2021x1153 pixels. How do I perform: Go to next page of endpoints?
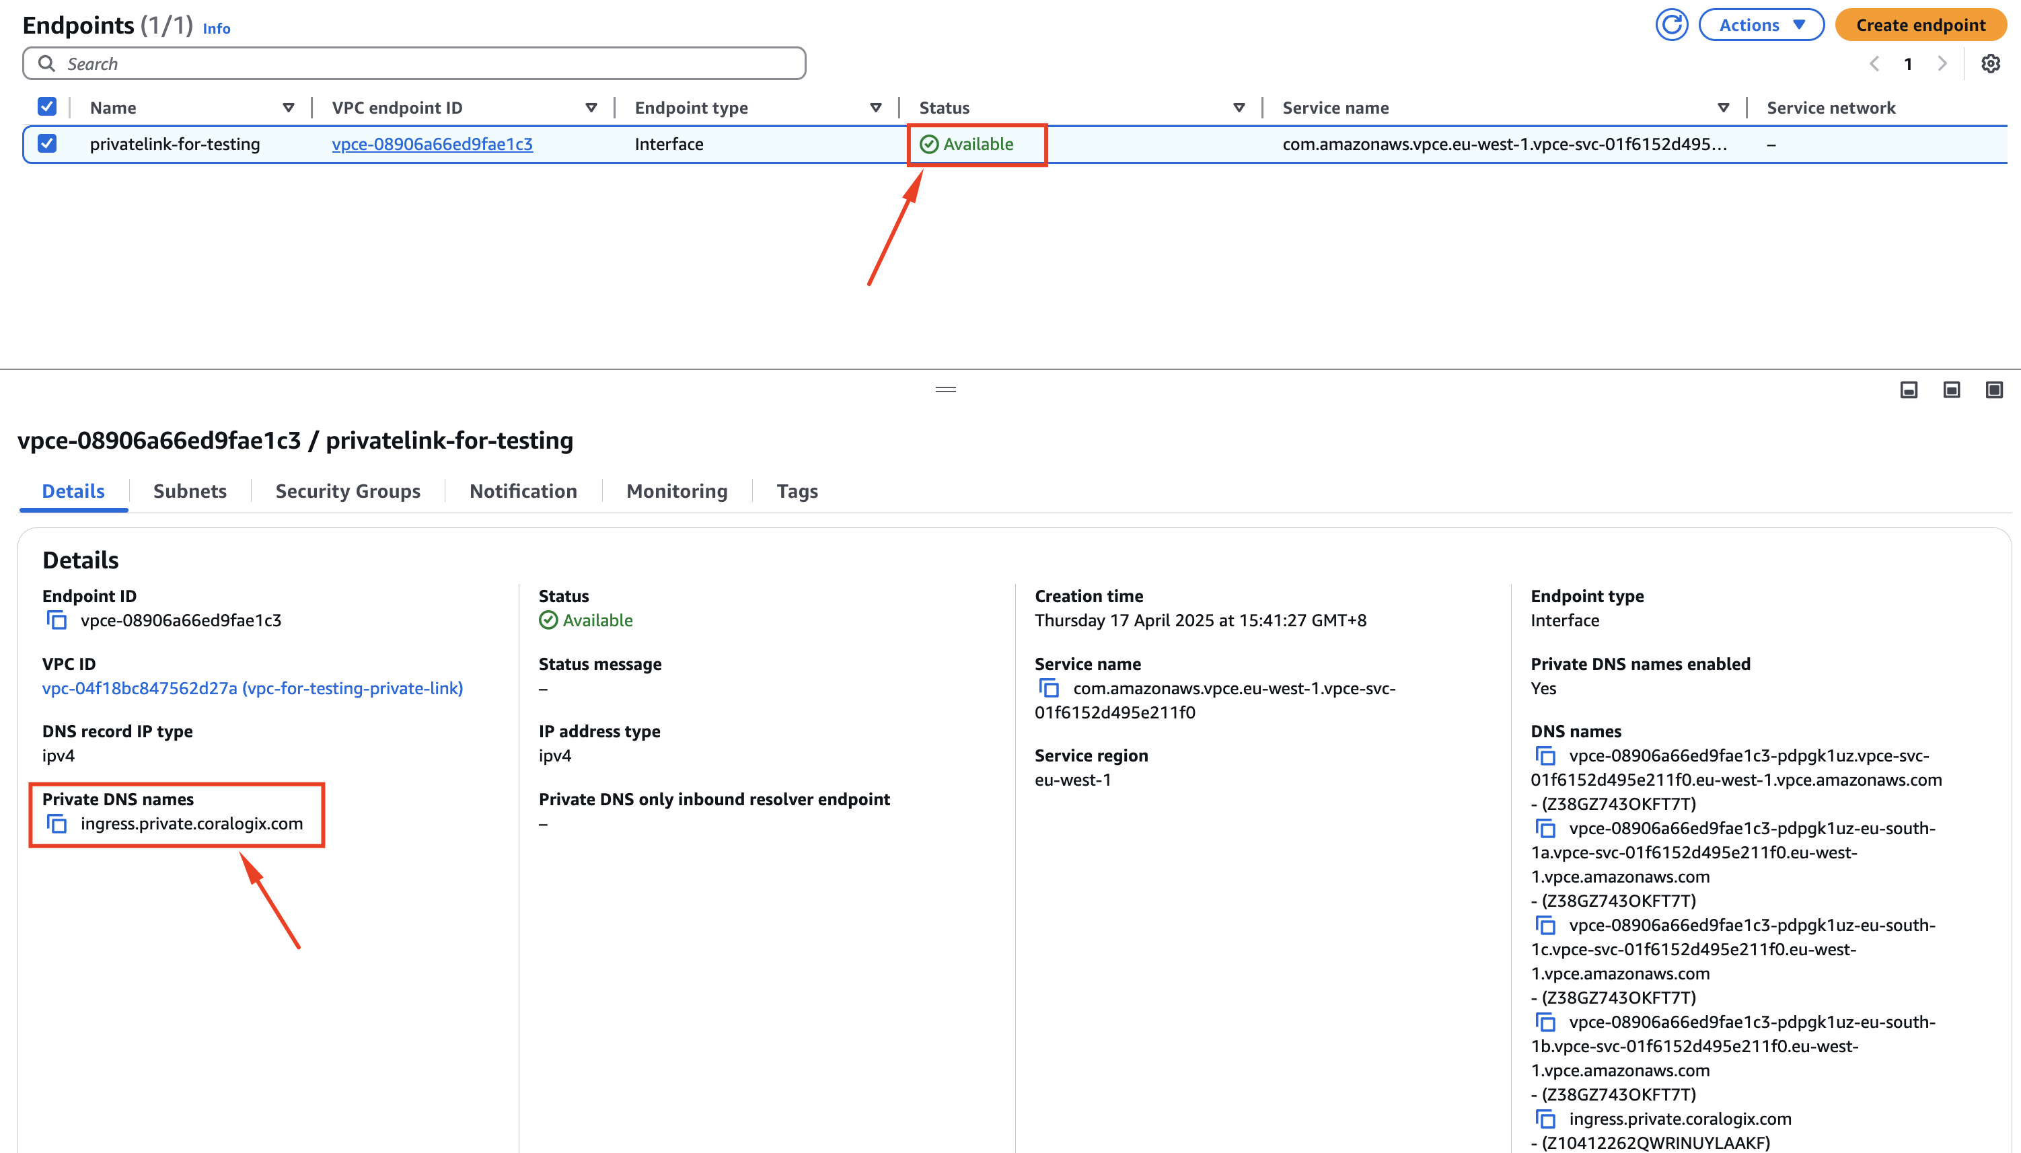pyautogui.click(x=1942, y=63)
